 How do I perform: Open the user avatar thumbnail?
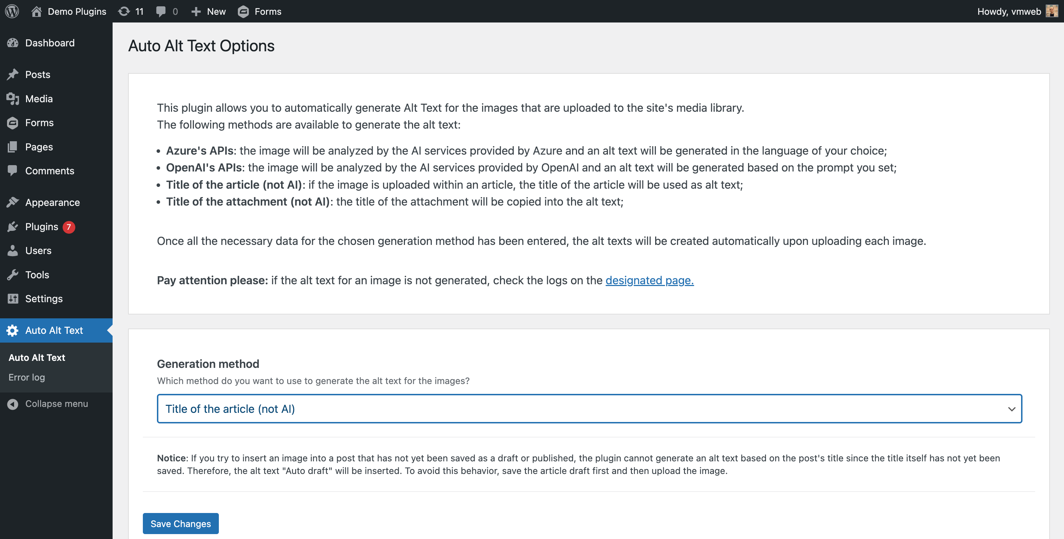coord(1052,11)
